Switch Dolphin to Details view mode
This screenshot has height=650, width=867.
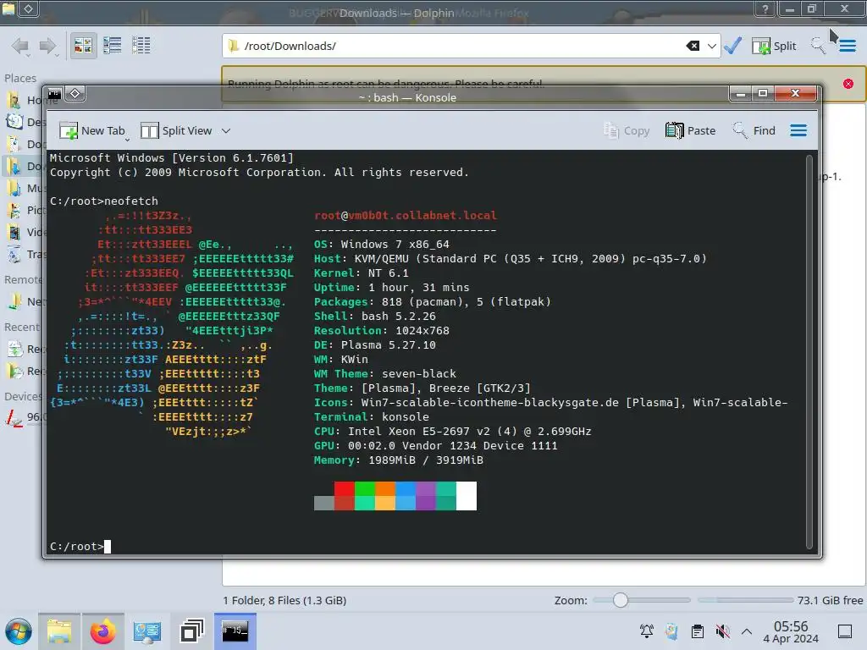[141, 46]
